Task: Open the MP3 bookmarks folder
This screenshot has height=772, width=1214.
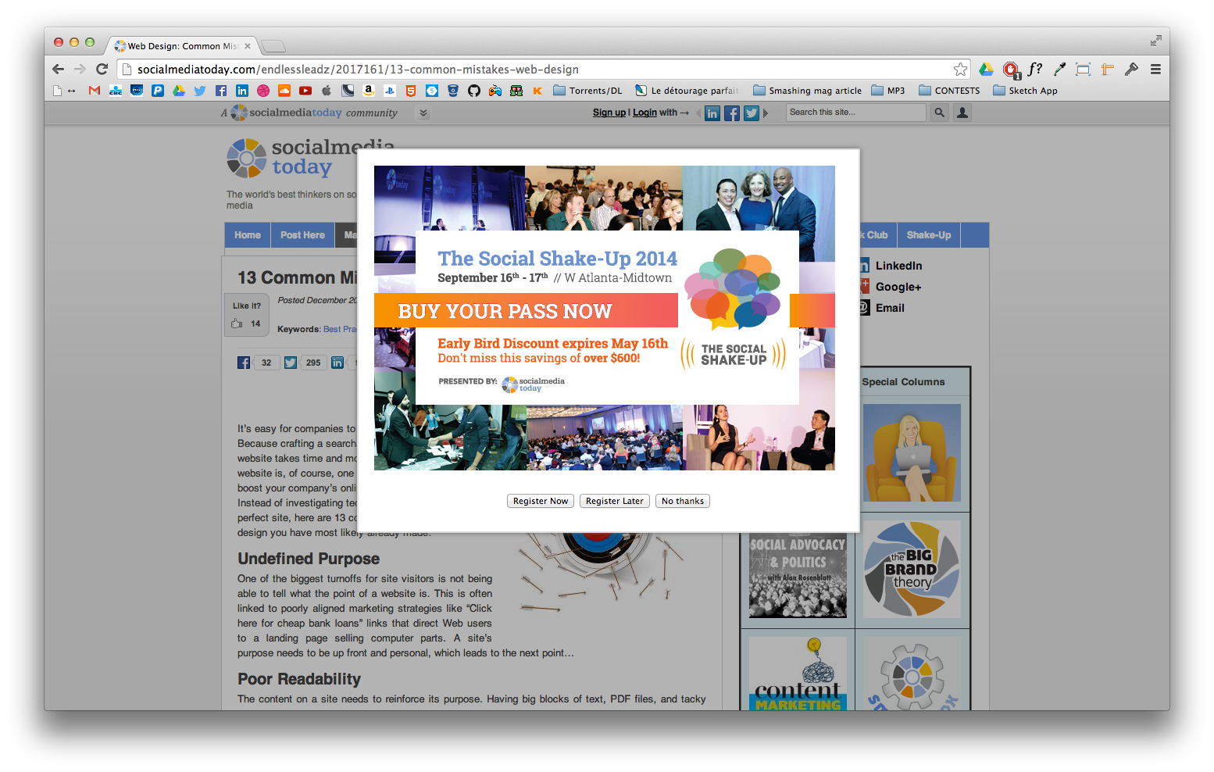Action: click(888, 91)
